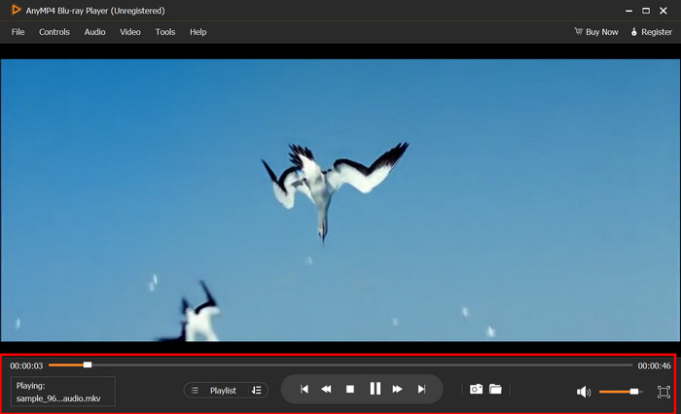This screenshot has width=681, height=414.
Task: Change playlist play order icon
Action: point(256,390)
